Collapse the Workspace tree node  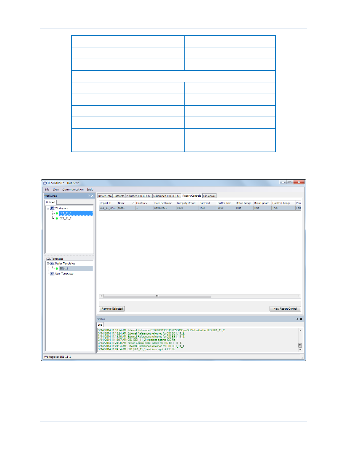48,208
